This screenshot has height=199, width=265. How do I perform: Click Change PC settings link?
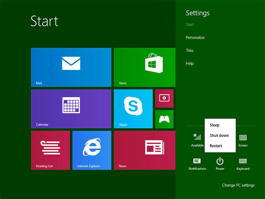pyautogui.click(x=238, y=185)
